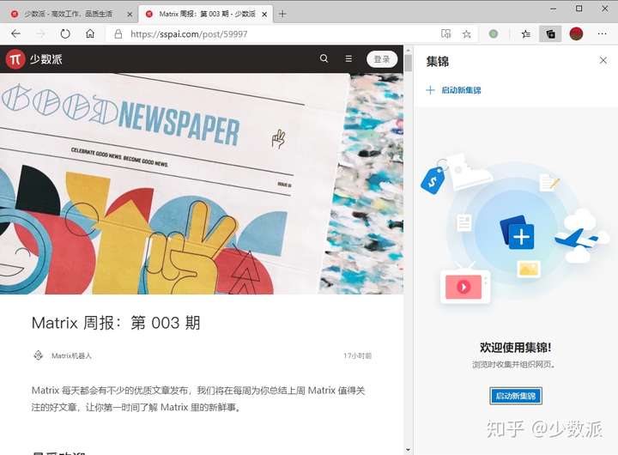The width and height of the screenshot is (618, 455).
Task: Open the user profile avatar
Action: click(x=576, y=33)
